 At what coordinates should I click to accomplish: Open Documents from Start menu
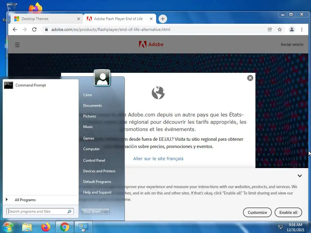pyautogui.click(x=92, y=106)
